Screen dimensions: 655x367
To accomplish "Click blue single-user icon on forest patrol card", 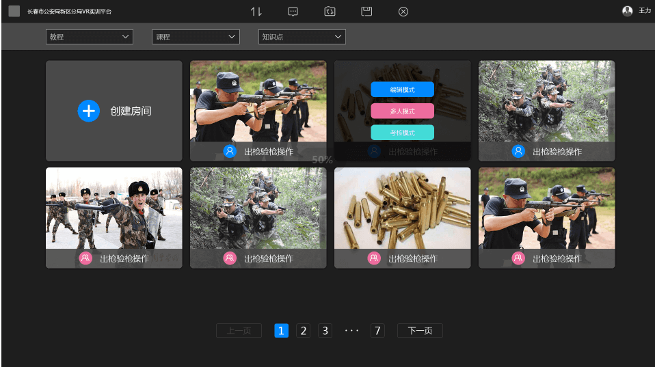I will tap(518, 151).
